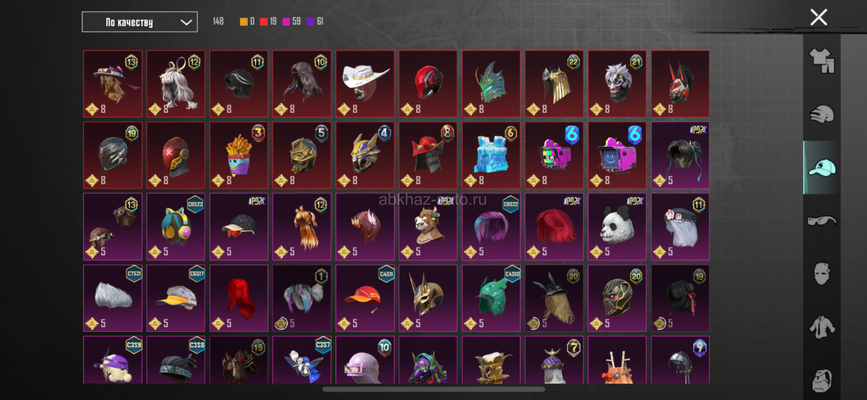Click the horizontal scrollbar at bottom
This screenshot has width=867, height=400.
[x=434, y=389]
